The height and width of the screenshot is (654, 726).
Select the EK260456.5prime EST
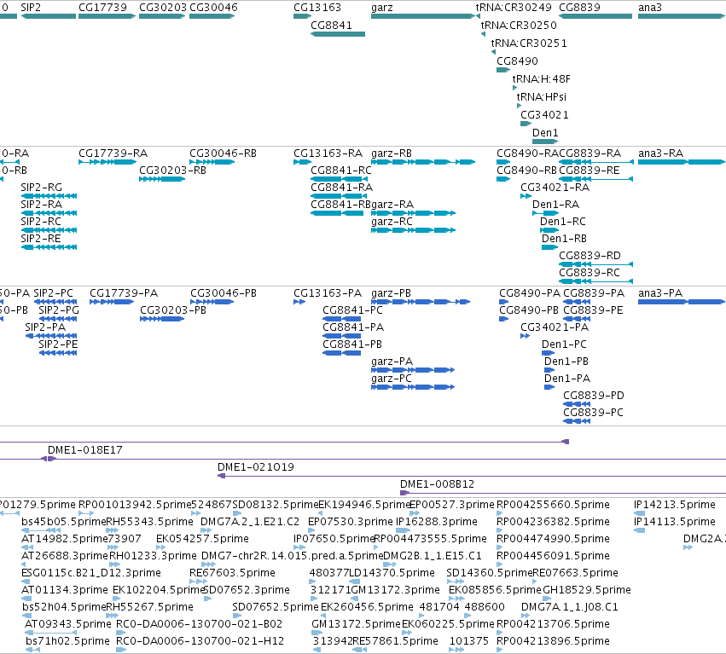click(x=322, y=615)
